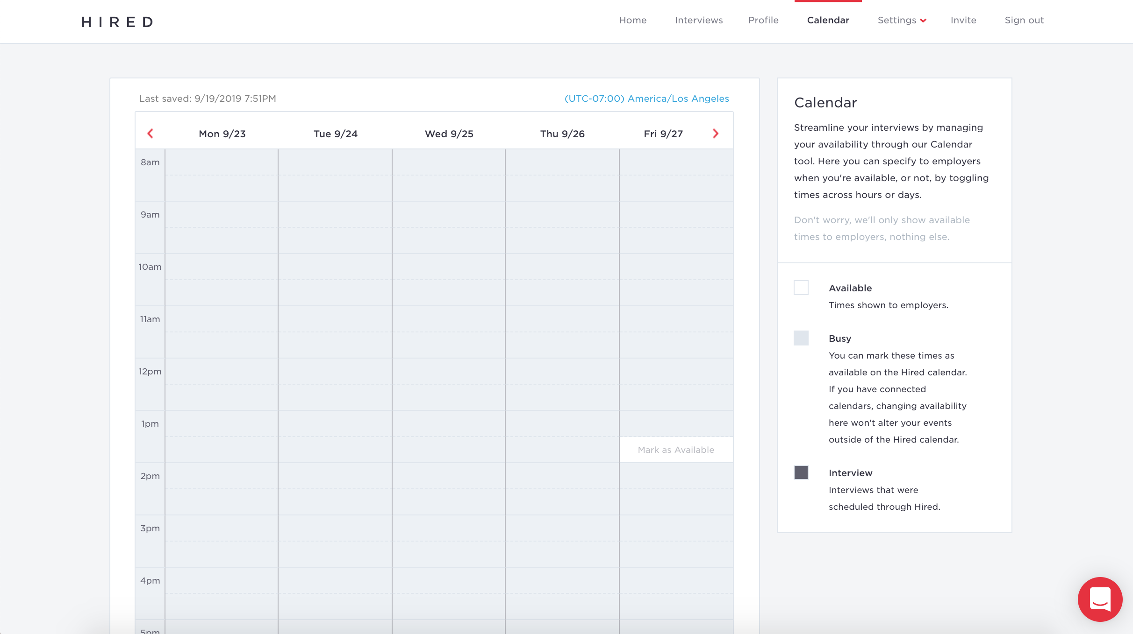The height and width of the screenshot is (634, 1133).
Task: Toggle the 8am slot on Mon 9/23
Action: (222, 175)
